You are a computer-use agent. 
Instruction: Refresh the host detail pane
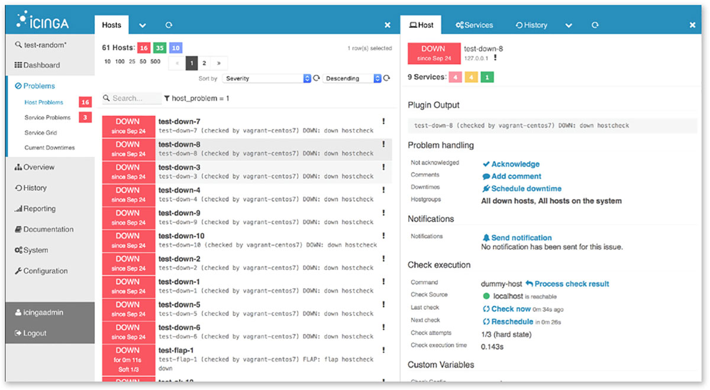point(595,25)
